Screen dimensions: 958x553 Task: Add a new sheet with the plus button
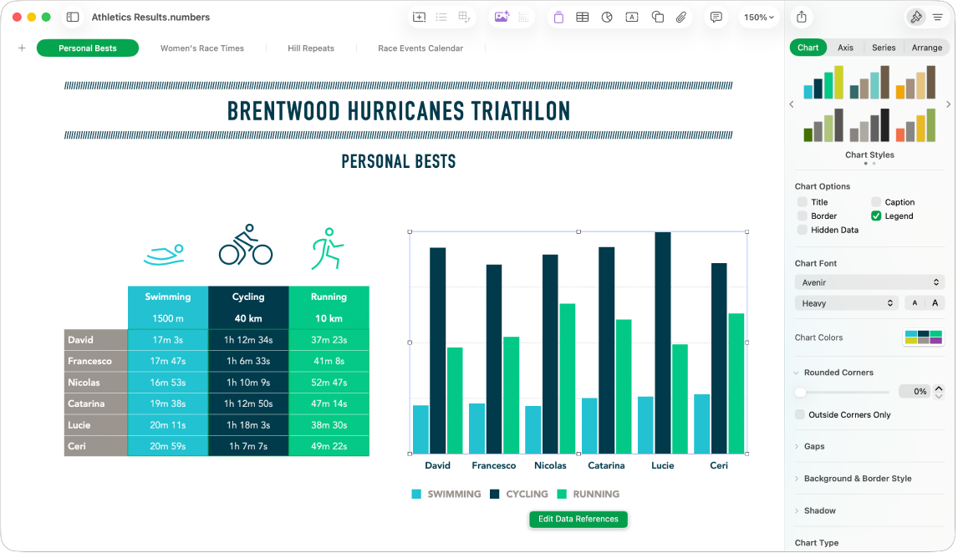22,48
